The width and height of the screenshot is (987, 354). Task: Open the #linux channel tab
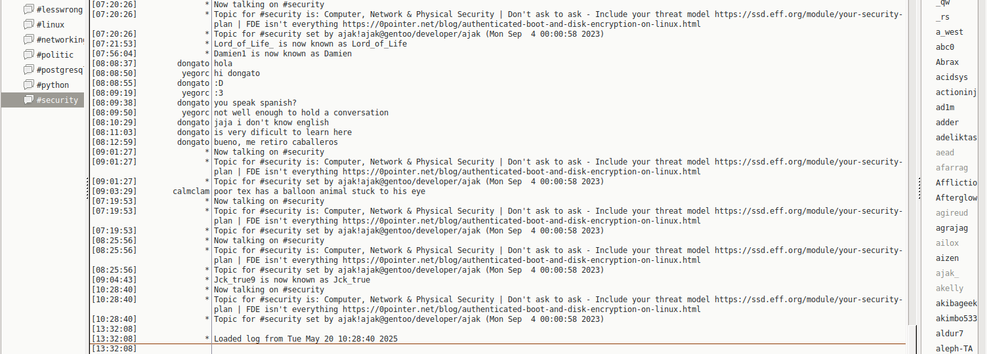(x=50, y=25)
